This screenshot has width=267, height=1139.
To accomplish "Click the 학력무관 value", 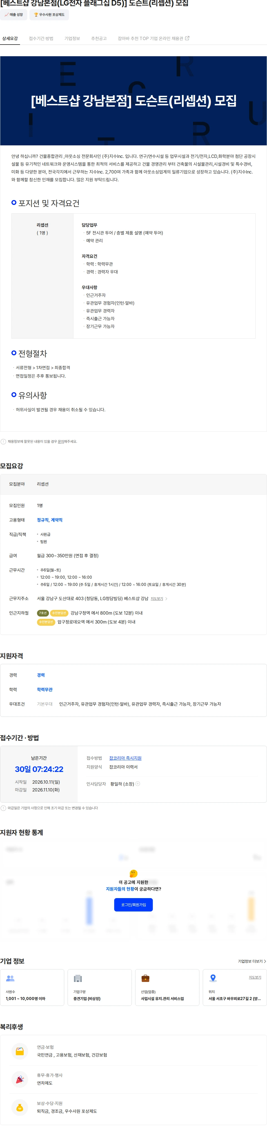I will (44, 690).
